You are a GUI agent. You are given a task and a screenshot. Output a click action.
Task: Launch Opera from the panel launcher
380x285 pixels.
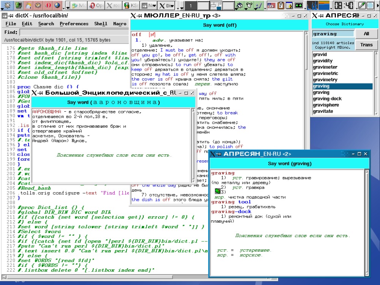pos(48,5)
